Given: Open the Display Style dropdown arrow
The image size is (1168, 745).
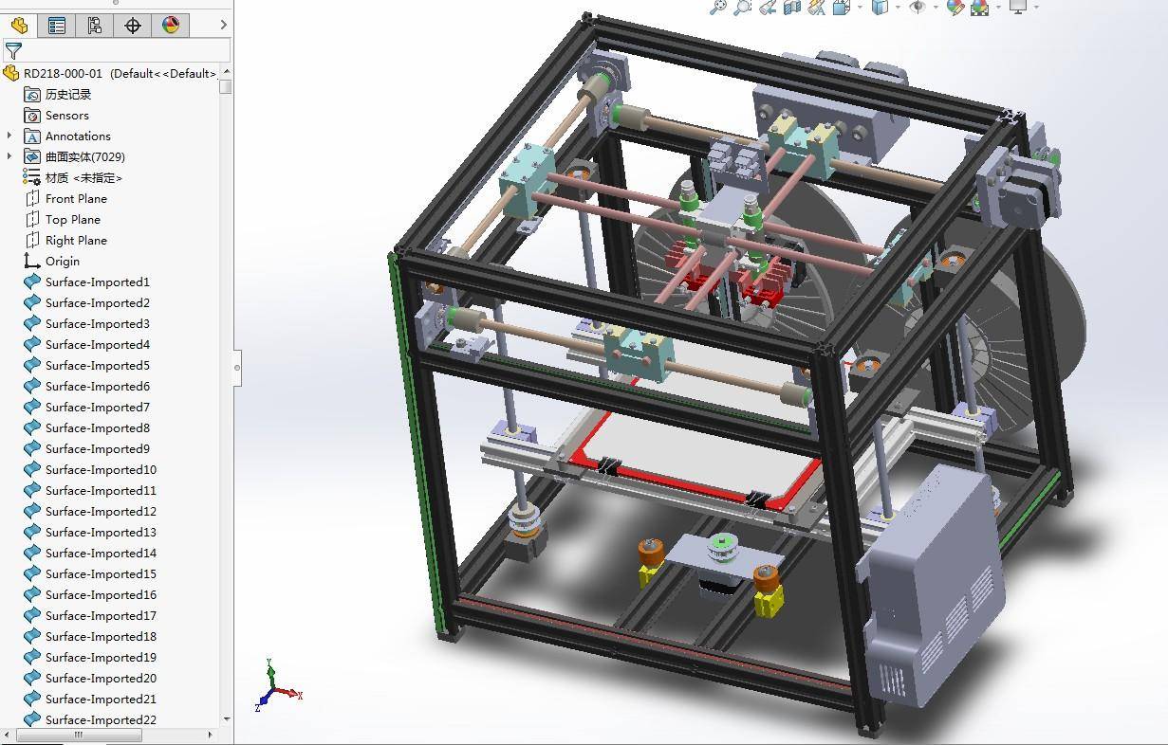Looking at the screenshot, I should tap(898, 7).
